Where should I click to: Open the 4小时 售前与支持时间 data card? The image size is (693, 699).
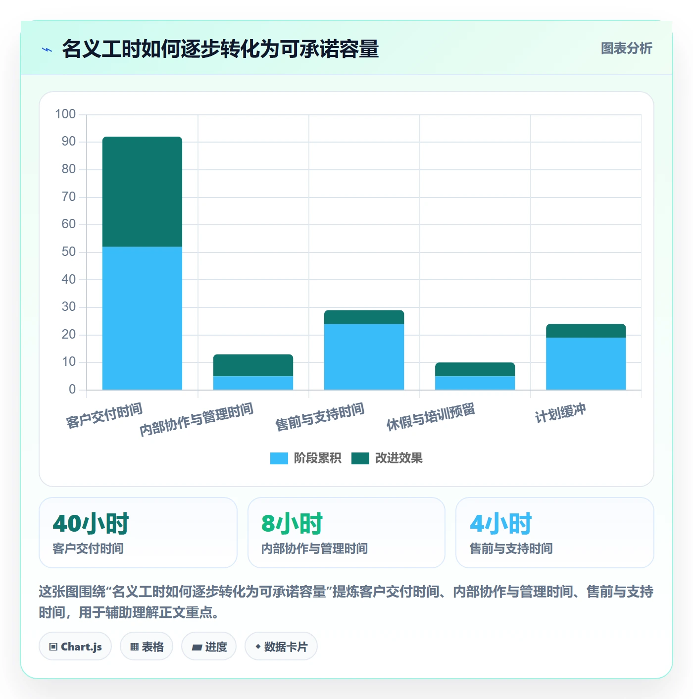[555, 533]
